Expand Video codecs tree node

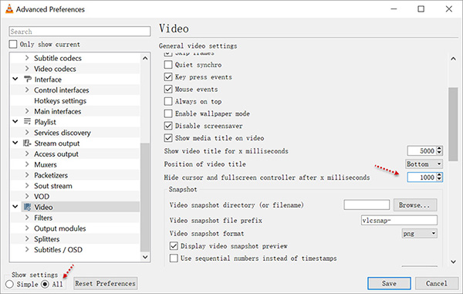click(27, 69)
